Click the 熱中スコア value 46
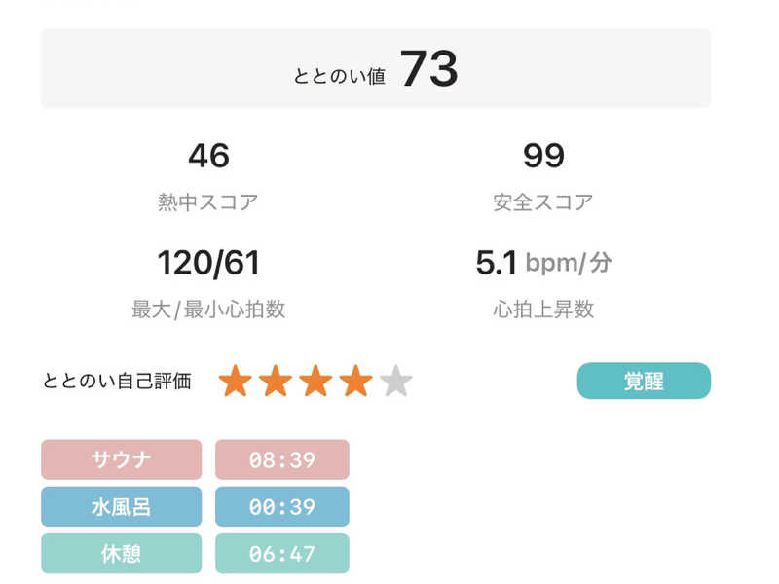 [208, 156]
